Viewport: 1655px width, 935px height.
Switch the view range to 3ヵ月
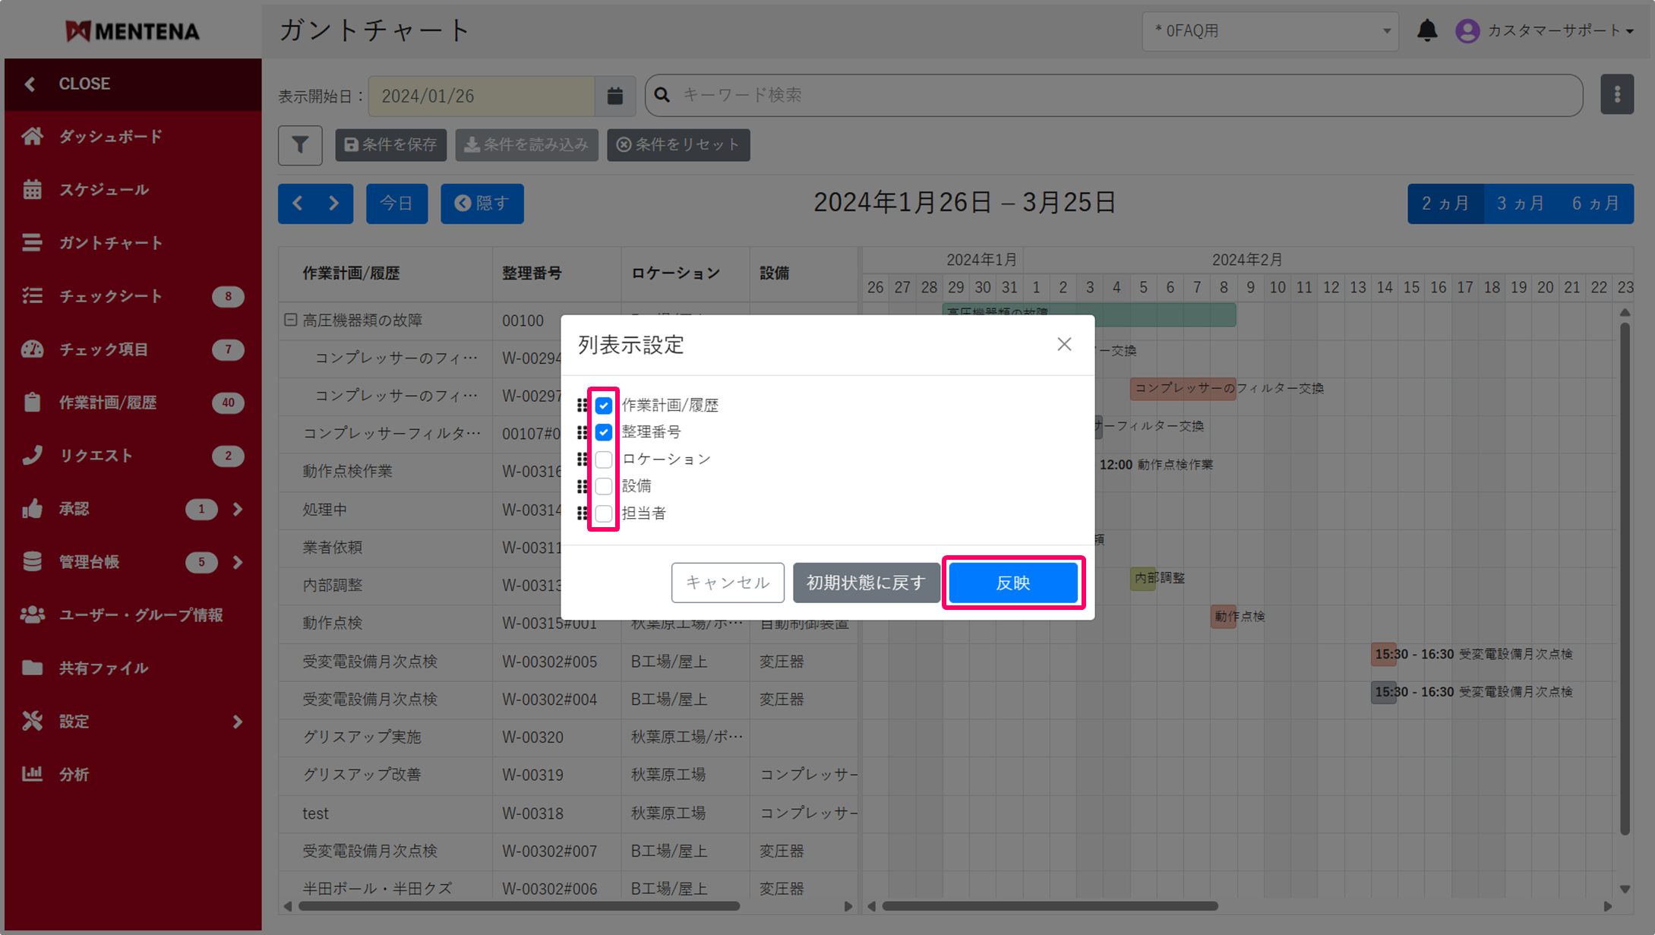pos(1520,204)
